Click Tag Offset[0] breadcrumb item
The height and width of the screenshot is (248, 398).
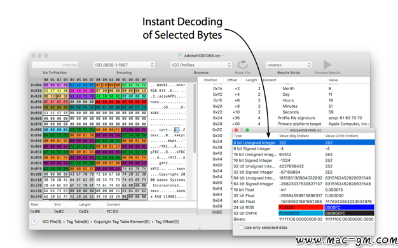point(167,221)
